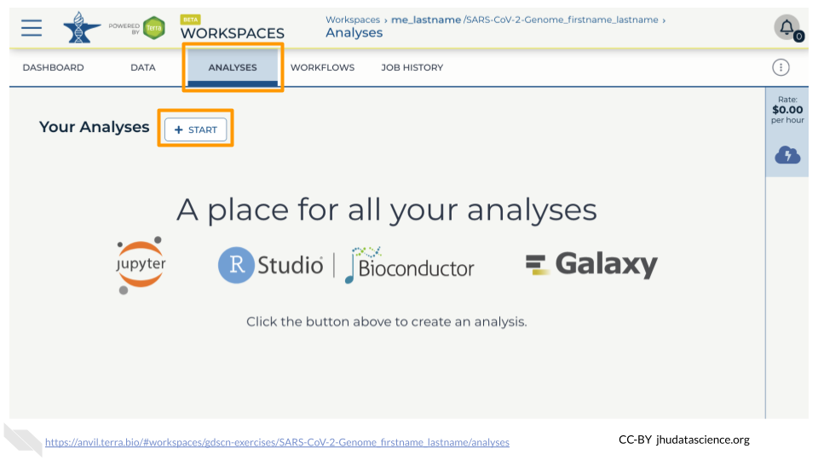Click "Click the button above" instruction text
This screenshot has height=460, width=818.
tap(387, 322)
